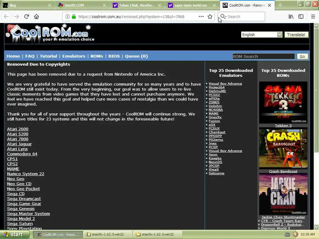The image size is (319, 239).
Task: Click the page vertical scrollbar thumb
Action: pyautogui.click(x=316, y=90)
